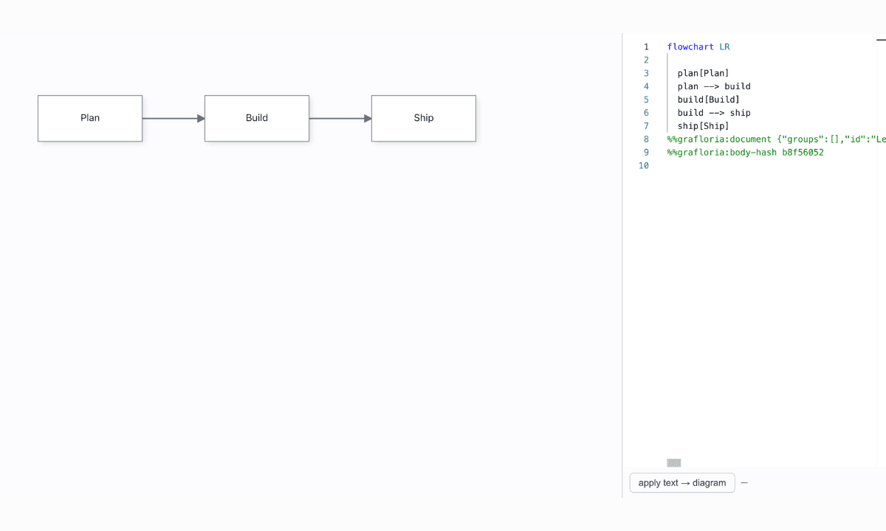The height and width of the screenshot is (531, 886).
Task: Click the 'build --> ship' code line
Action: 714,113
